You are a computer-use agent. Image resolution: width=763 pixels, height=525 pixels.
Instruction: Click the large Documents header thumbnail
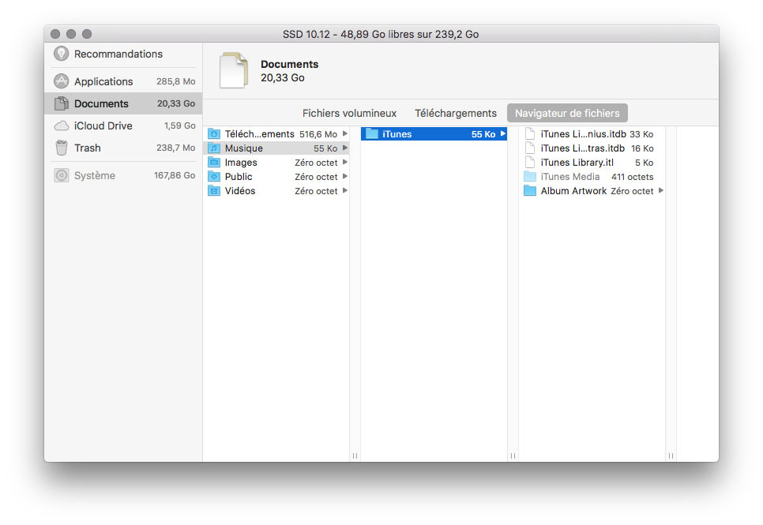[233, 70]
